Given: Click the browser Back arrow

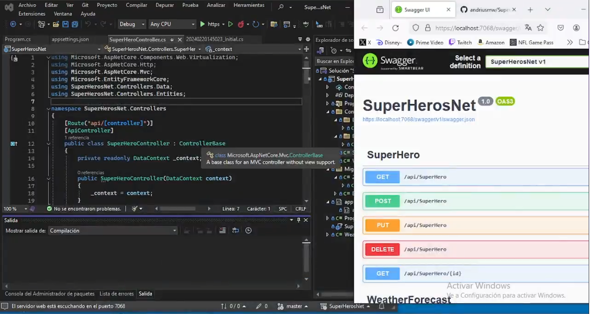Looking at the screenshot, I should [x=364, y=28].
